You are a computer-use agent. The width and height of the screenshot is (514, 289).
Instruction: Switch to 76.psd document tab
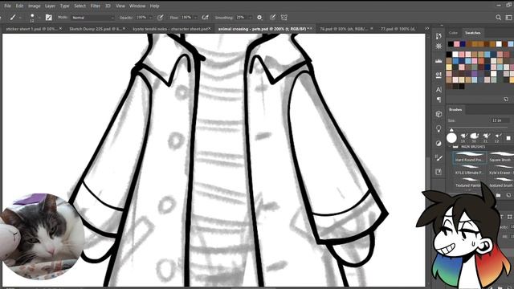point(345,29)
